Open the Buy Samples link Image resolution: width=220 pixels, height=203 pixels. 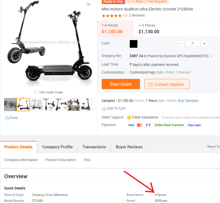(188, 101)
